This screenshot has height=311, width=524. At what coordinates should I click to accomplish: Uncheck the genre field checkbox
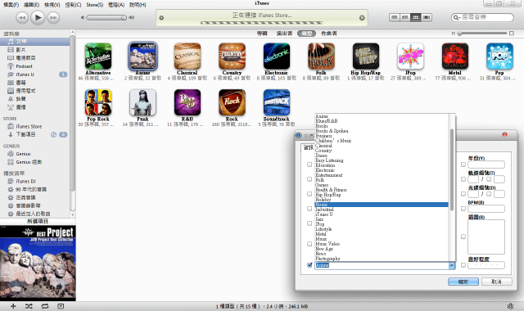pos(309,265)
